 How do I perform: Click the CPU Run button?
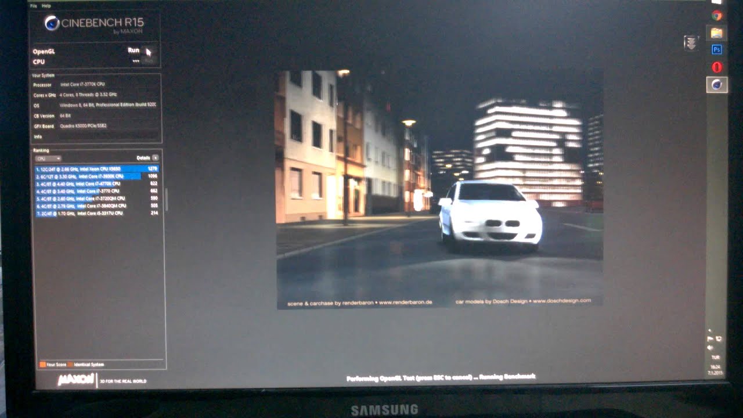pyautogui.click(x=149, y=60)
